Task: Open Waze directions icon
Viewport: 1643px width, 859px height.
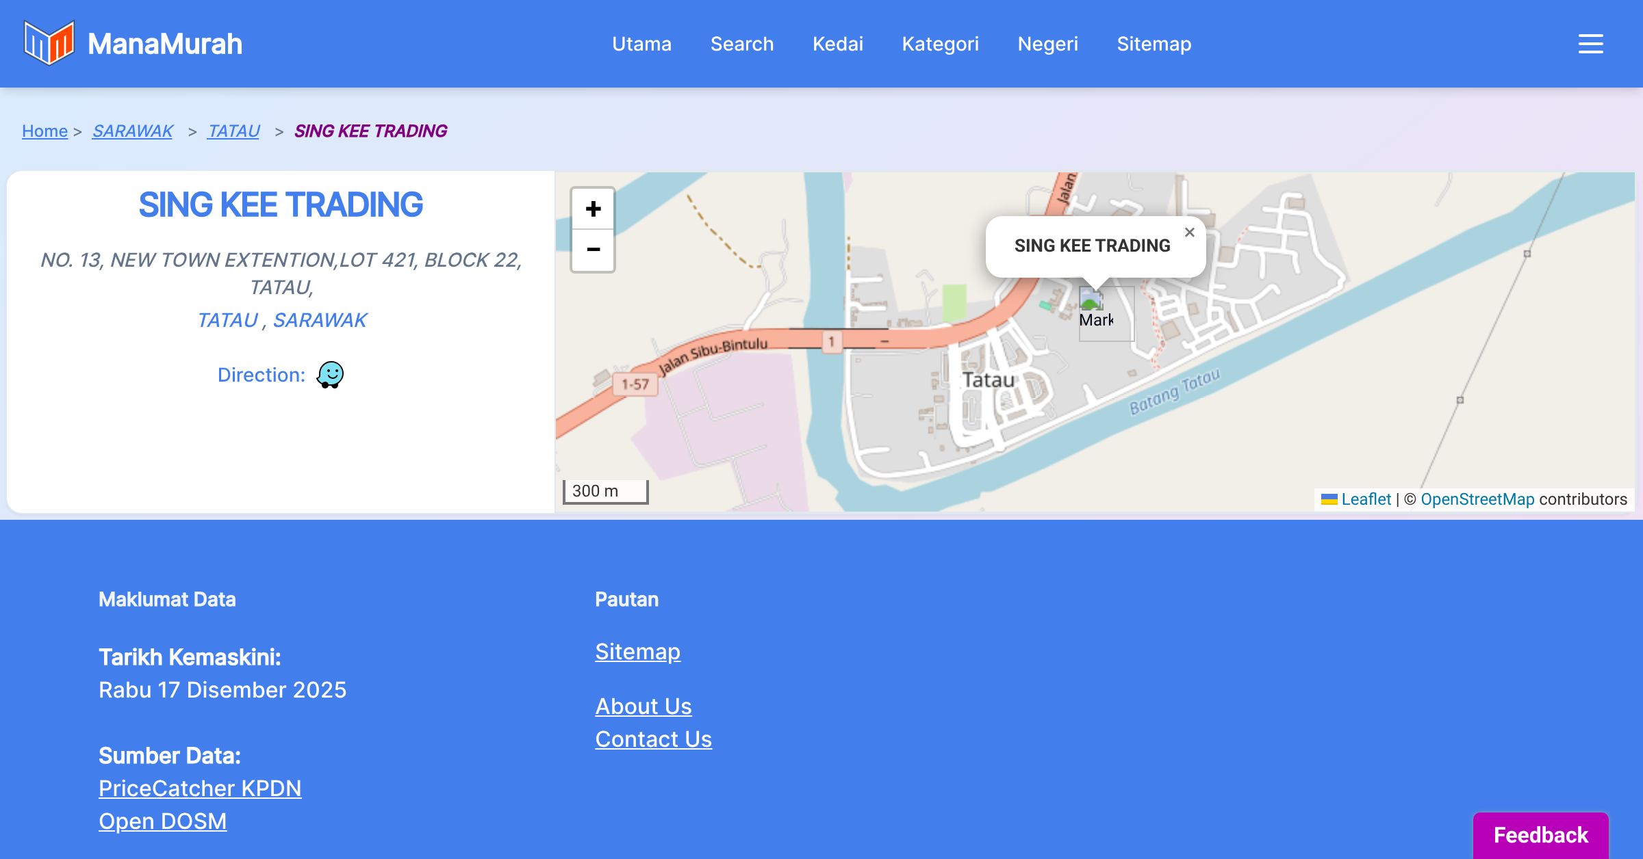Action: 330,375
